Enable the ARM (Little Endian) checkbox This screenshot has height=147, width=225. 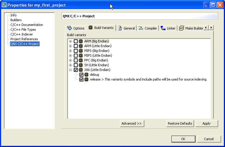[x=76, y=46]
